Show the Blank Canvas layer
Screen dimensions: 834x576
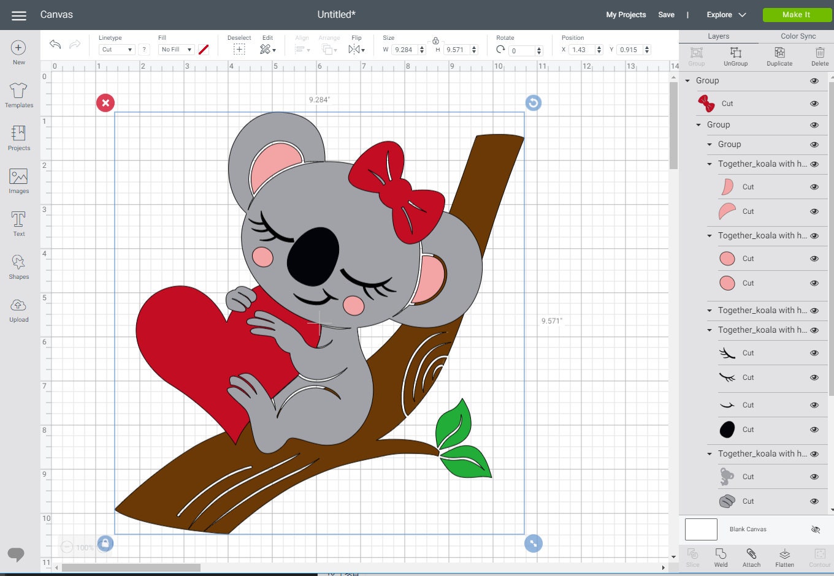[816, 529]
